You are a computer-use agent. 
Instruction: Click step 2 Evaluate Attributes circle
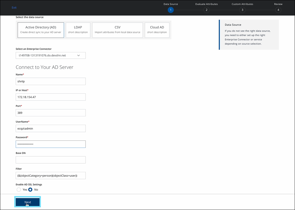click(x=207, y=10)
